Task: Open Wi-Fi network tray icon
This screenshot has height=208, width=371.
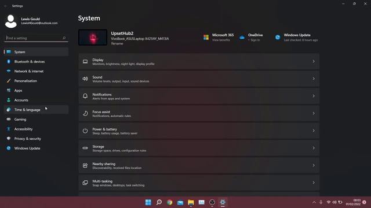Action: click(329, 202)
